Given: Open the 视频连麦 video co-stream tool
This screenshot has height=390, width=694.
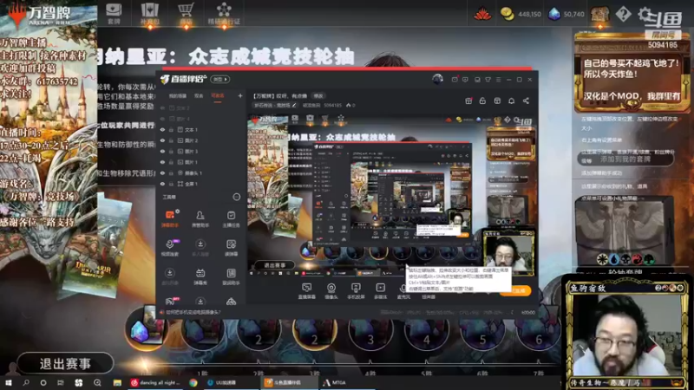Looking at the screenshot, I should [x=169, y=248].
